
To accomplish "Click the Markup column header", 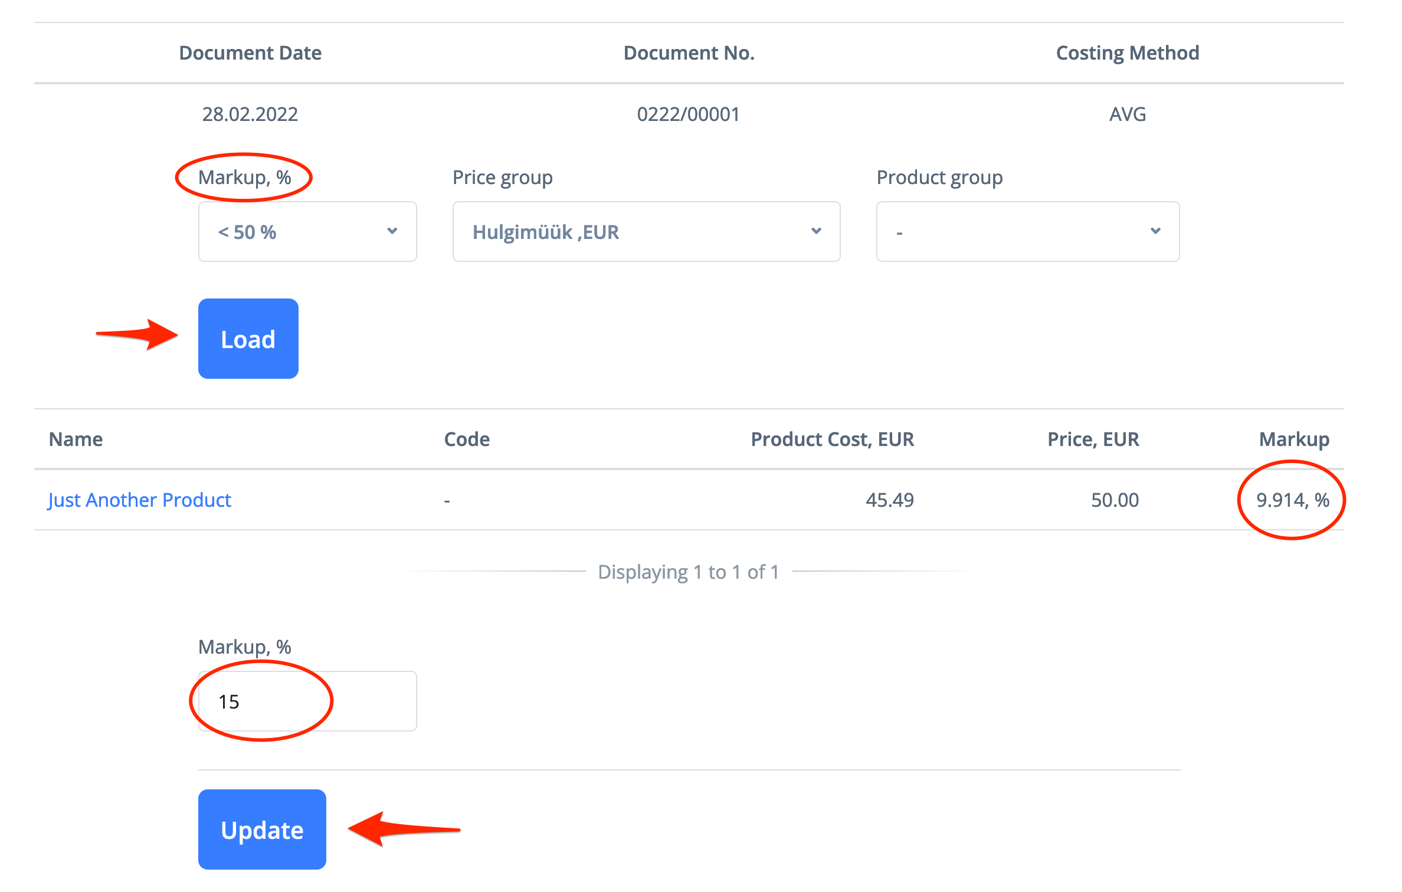I will pyautogui.click(x=1294, y=440).
